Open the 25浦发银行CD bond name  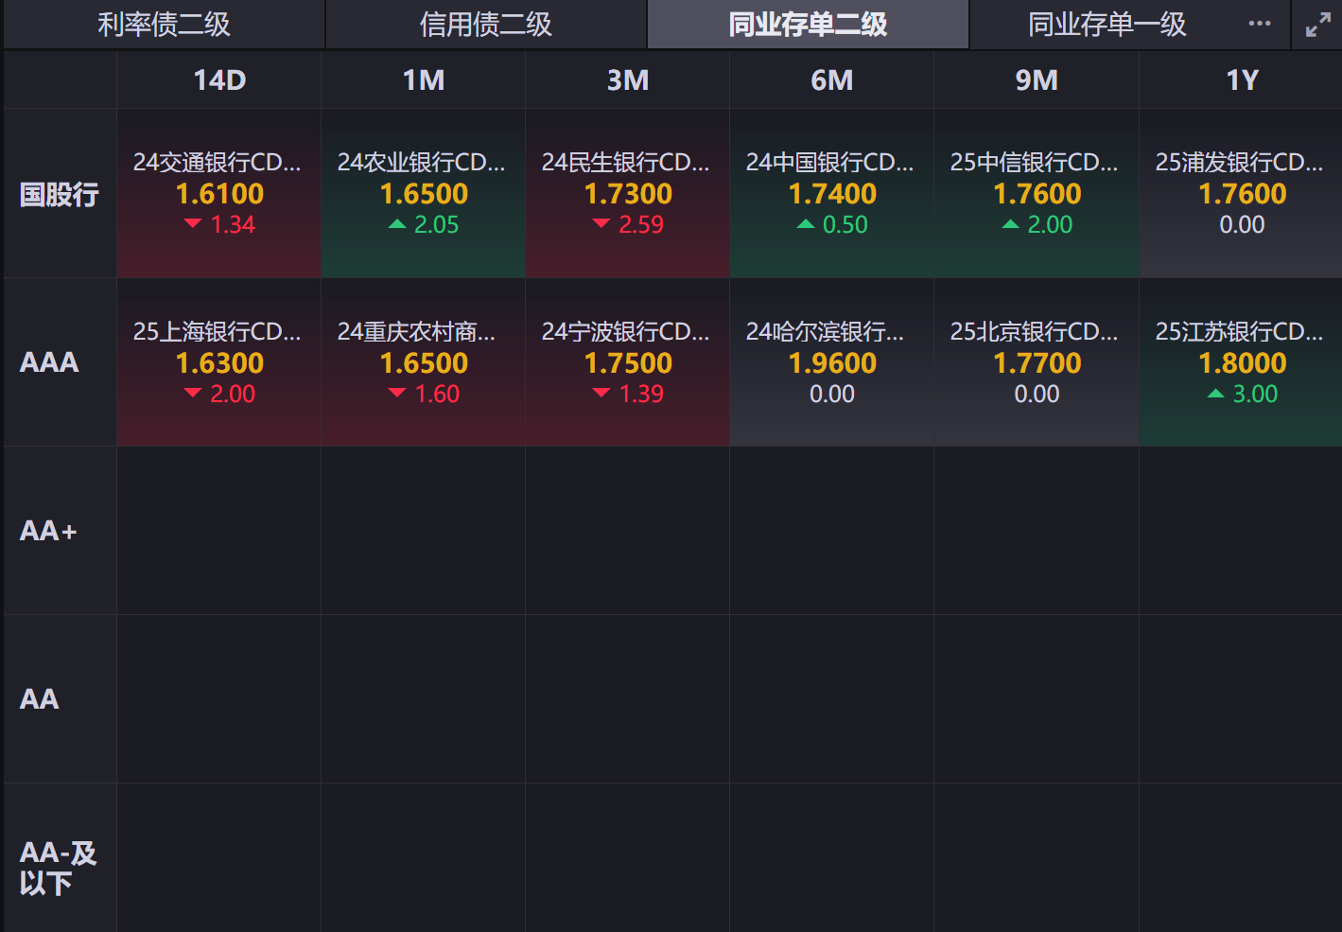[x=1240, y=163]
